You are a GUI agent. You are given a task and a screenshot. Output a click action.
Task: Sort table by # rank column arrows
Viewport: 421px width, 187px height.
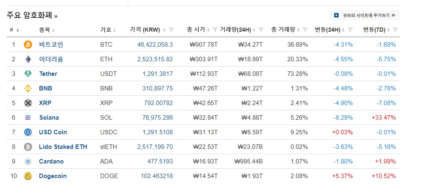coord(17,30)
